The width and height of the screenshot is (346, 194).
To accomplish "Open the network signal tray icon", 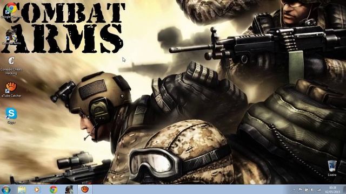I will (319, 190).
